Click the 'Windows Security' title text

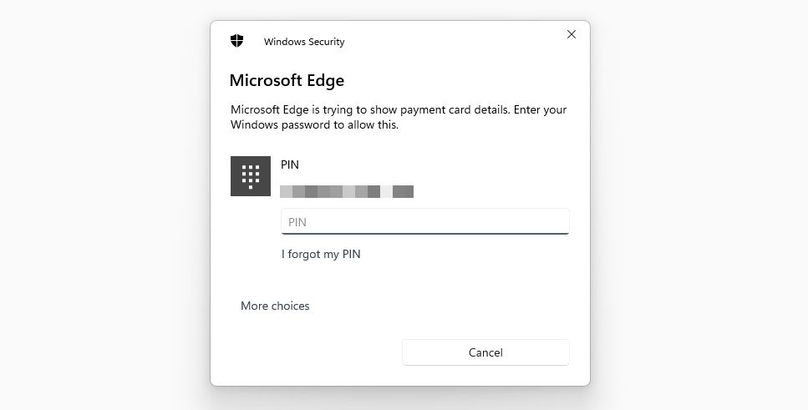[x=304, y=42]
